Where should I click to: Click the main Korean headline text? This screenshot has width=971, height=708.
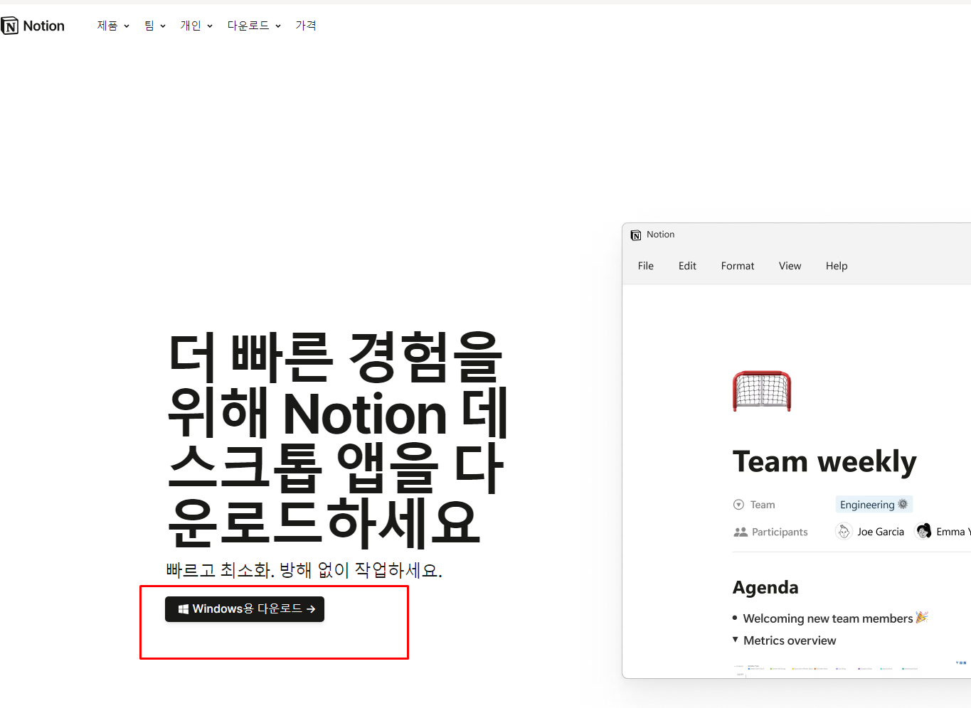338,439
